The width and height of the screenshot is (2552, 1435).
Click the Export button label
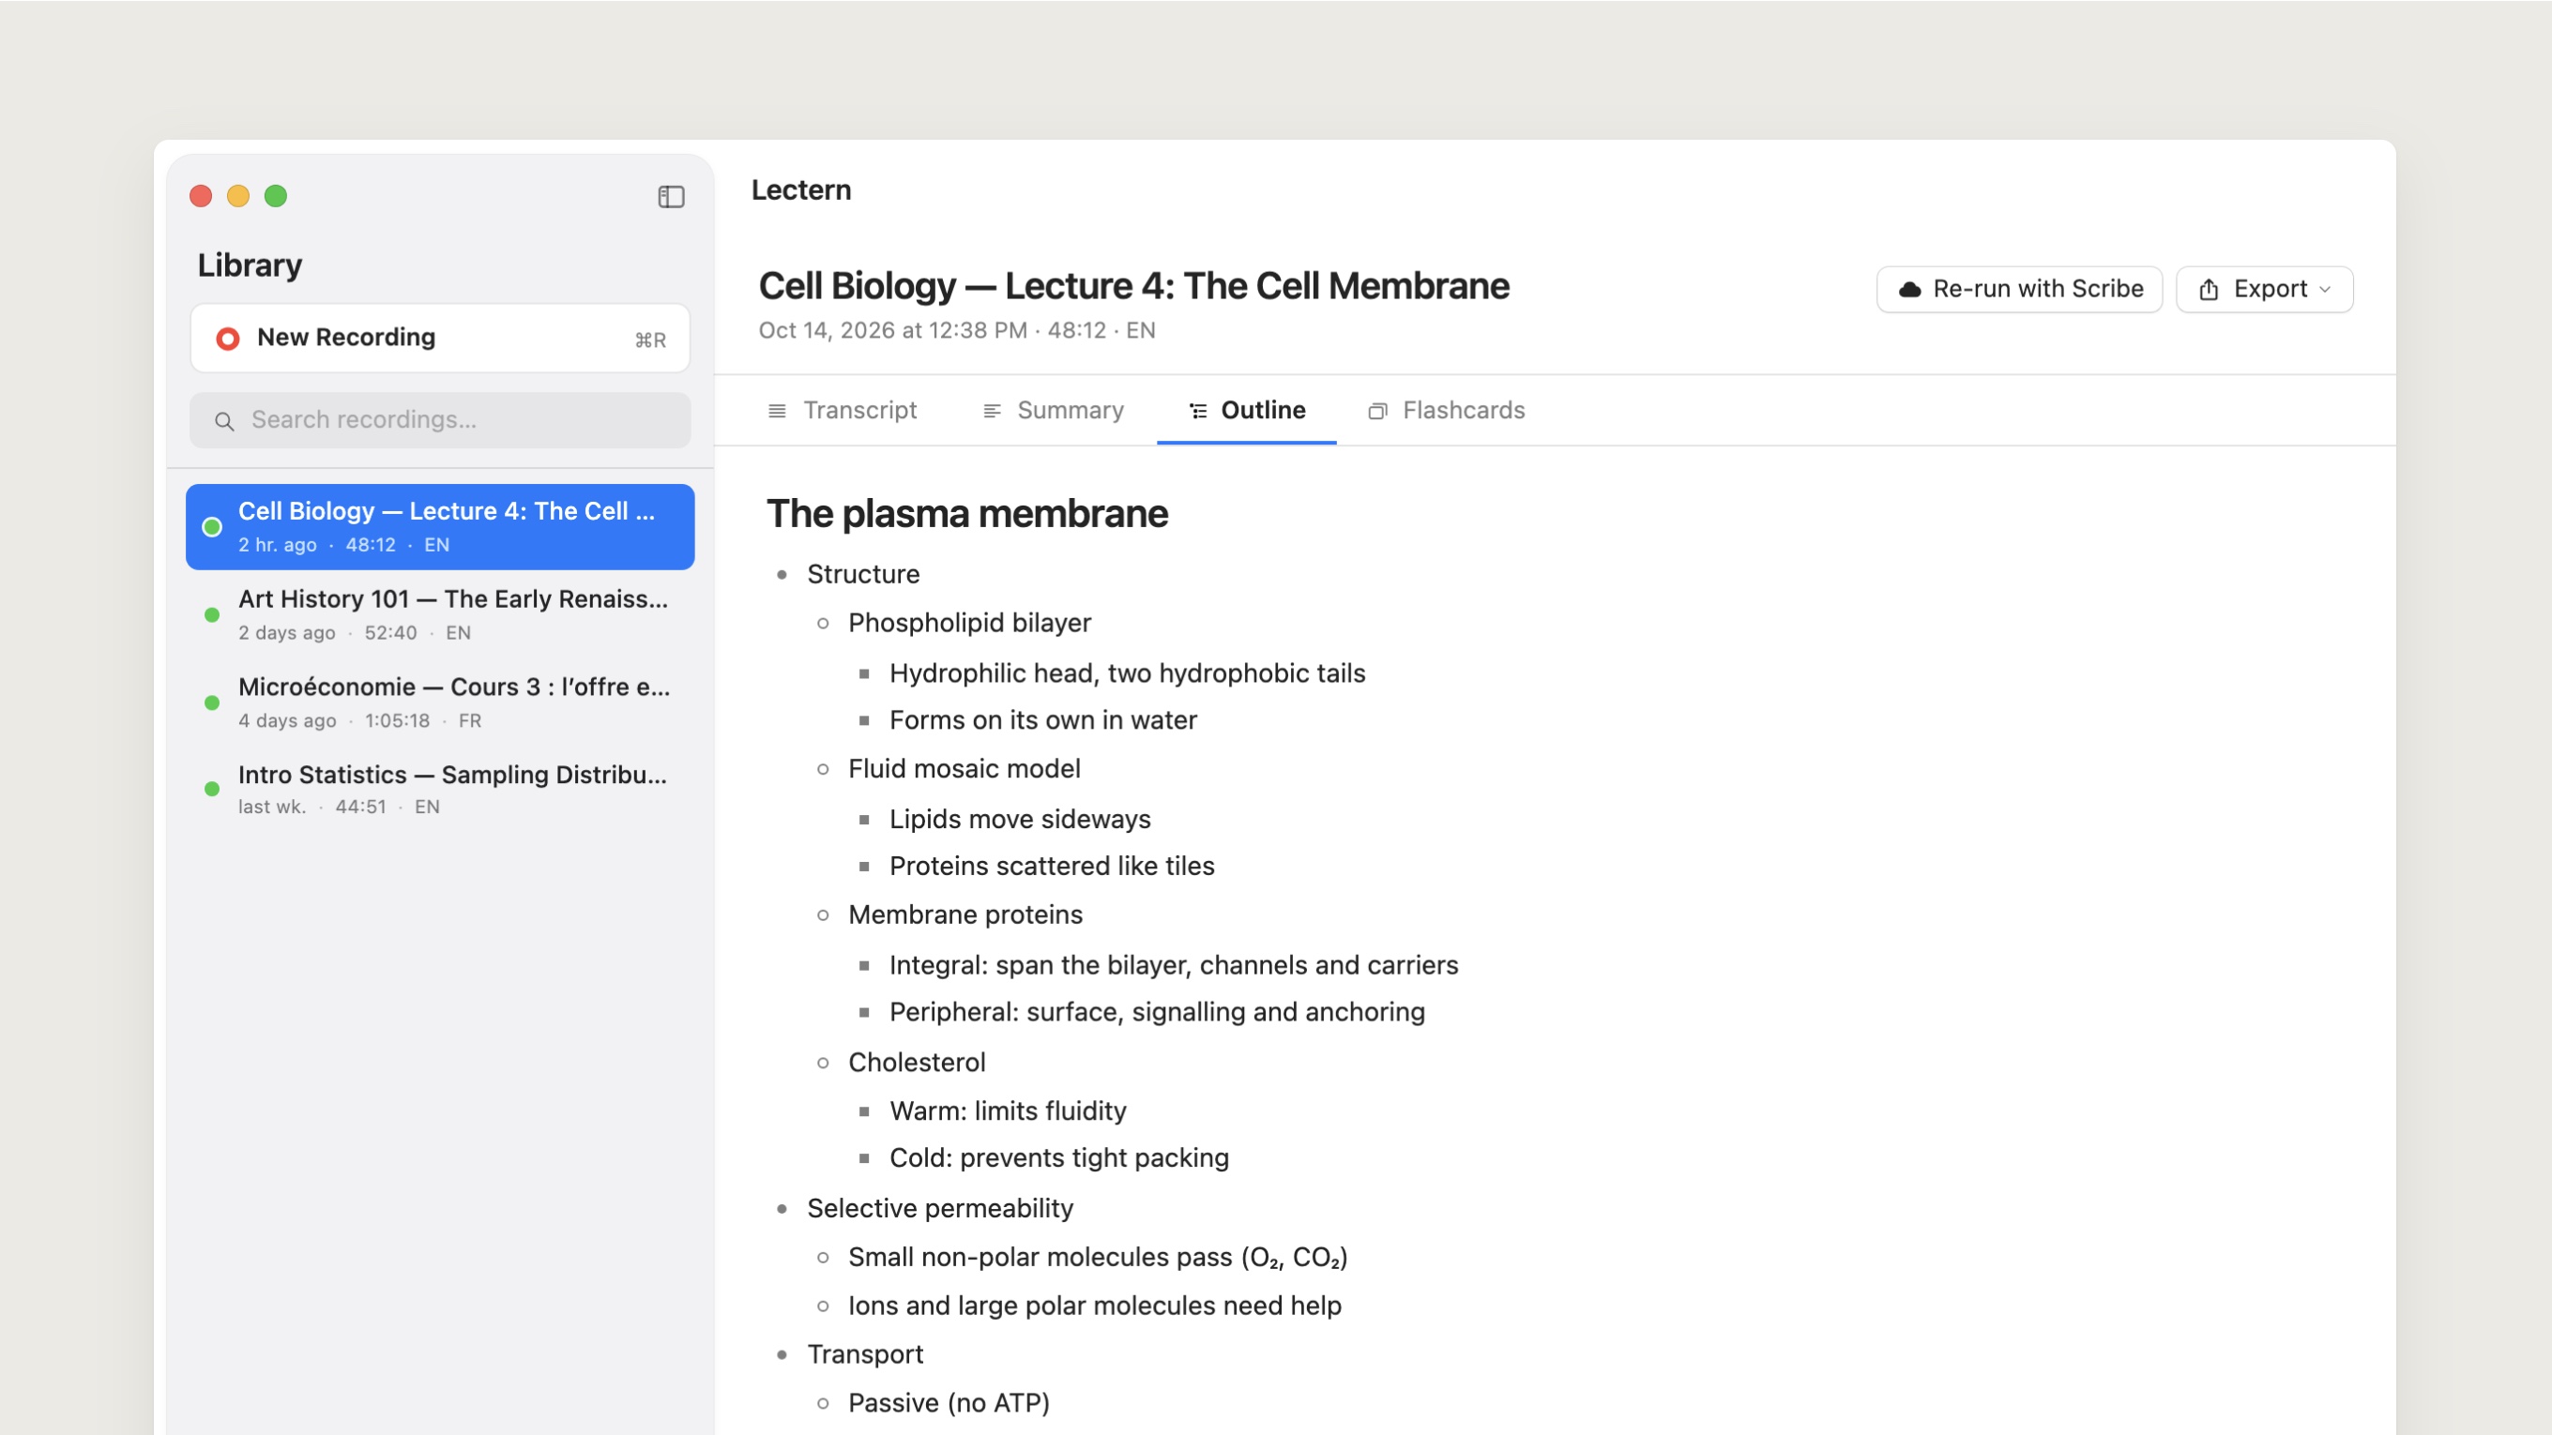point(2270,289)
